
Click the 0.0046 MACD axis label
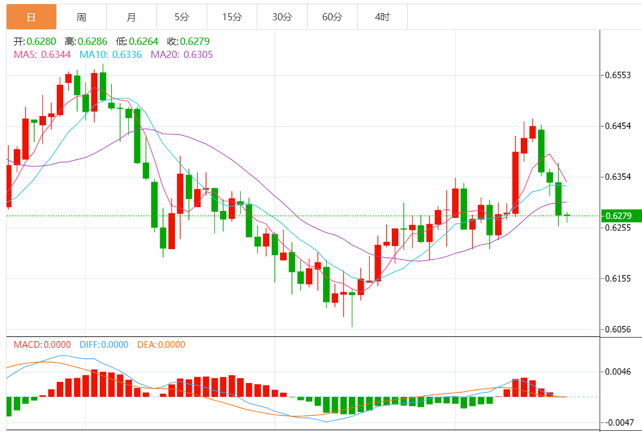coord(618,372)
